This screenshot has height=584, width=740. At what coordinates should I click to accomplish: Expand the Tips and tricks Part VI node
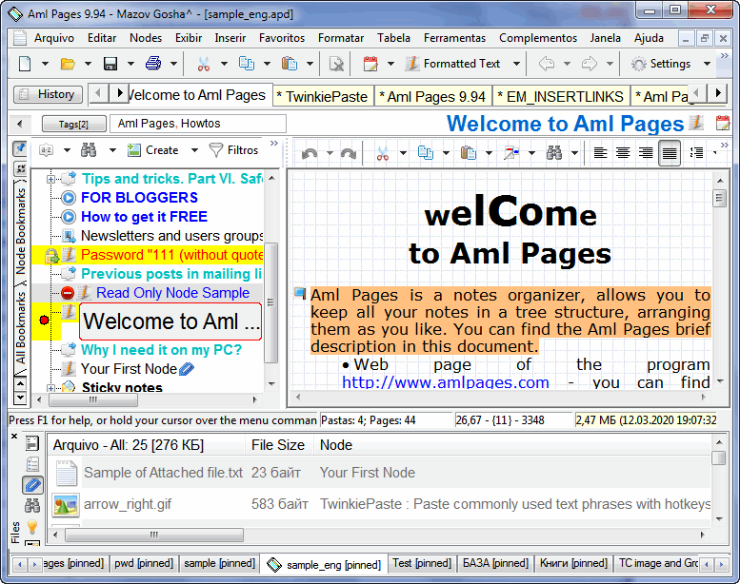pyautogui.click(x=50, y=179)
